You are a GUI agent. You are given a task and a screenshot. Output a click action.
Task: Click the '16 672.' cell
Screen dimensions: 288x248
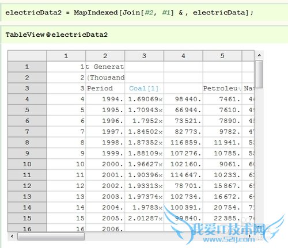tap(222, 196)
